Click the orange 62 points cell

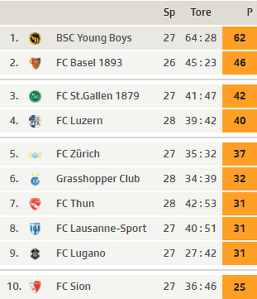240,38
